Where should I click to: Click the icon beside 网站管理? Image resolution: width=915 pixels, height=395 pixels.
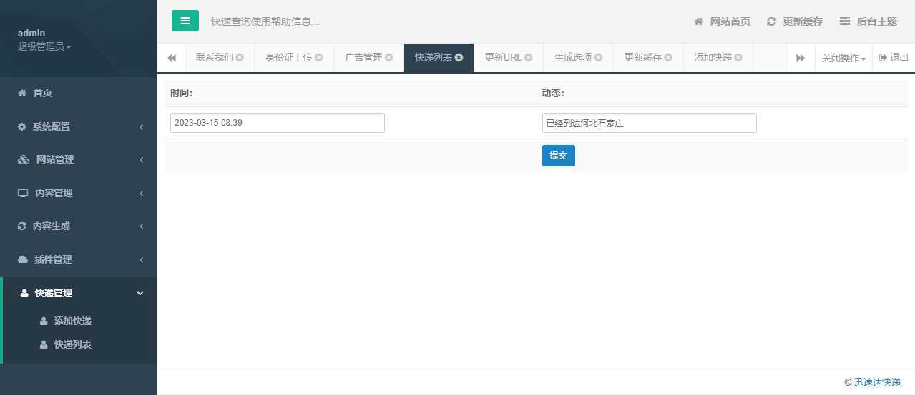(24, 159)
